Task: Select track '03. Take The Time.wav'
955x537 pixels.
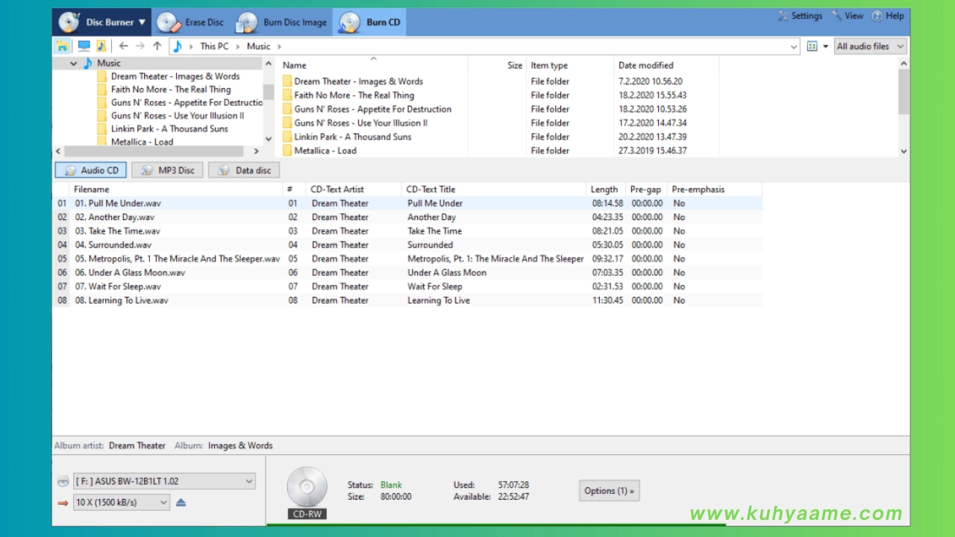Action: tap(117, 231)
